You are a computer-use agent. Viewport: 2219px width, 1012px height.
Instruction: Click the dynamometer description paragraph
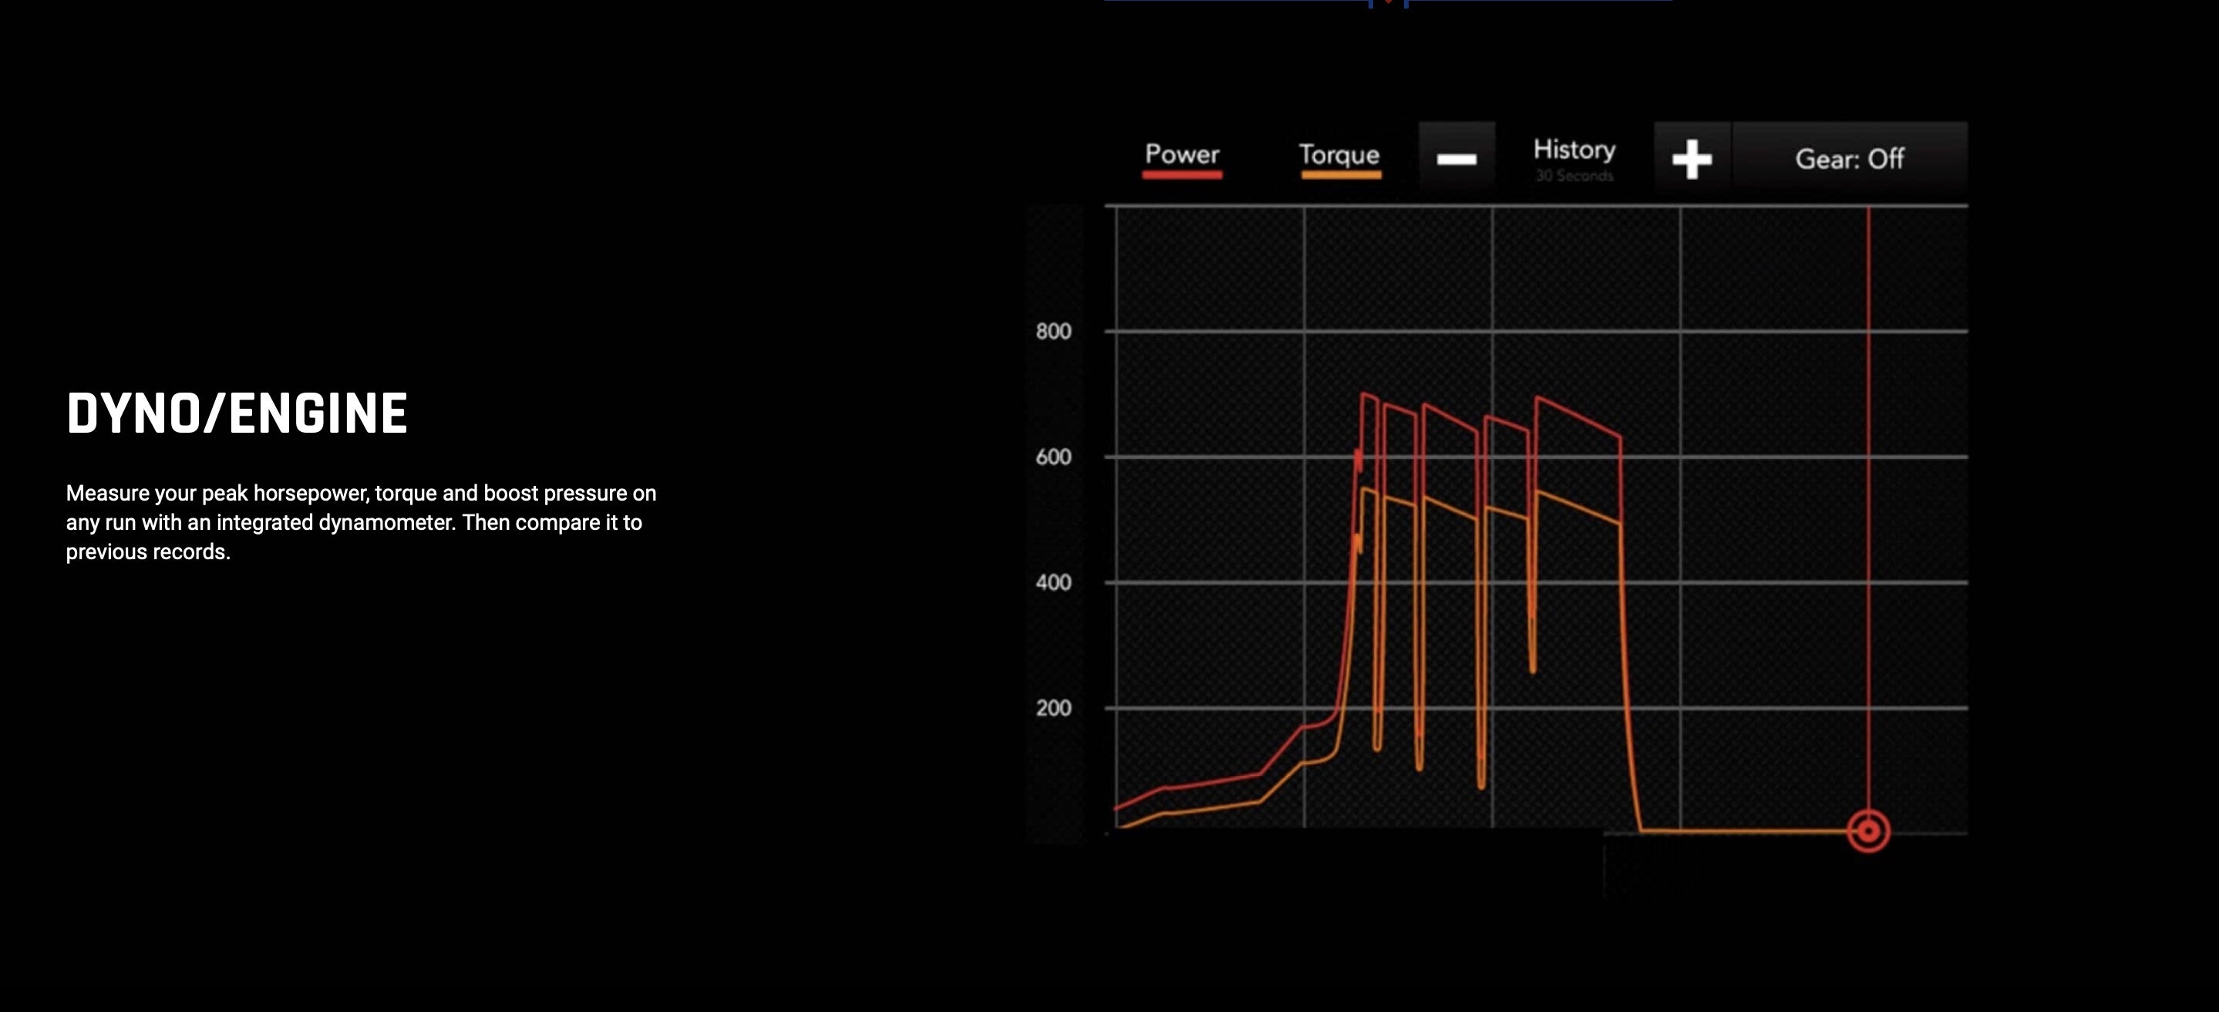pos(361,522)
